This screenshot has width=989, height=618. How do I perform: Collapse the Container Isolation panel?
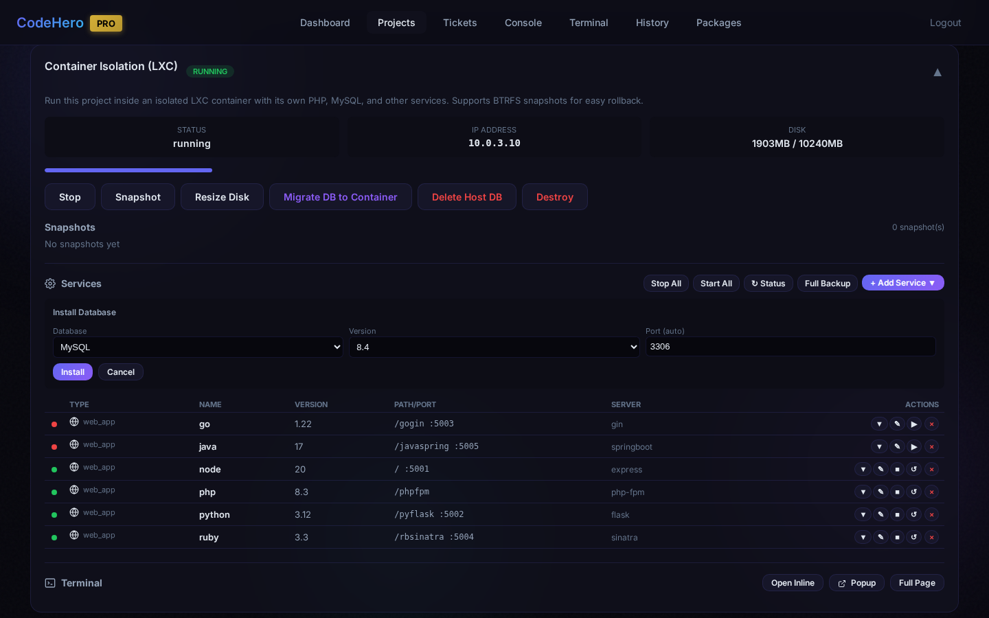pyautogui.click(x=937, y=72)
